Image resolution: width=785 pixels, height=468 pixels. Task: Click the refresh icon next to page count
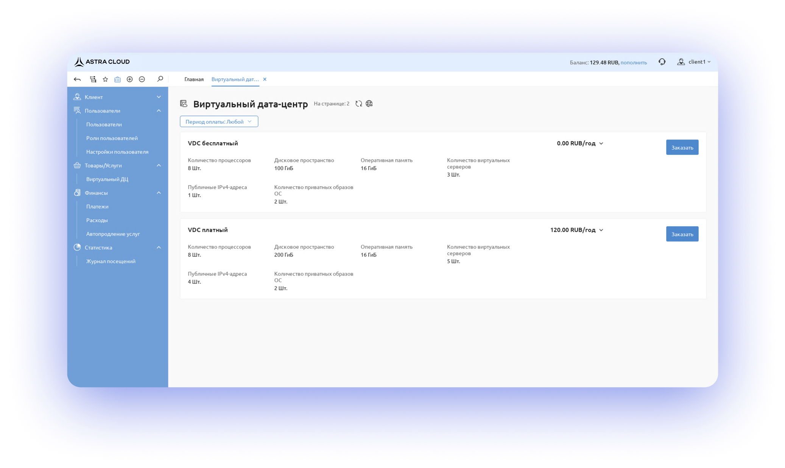click(x=359, y=104)
